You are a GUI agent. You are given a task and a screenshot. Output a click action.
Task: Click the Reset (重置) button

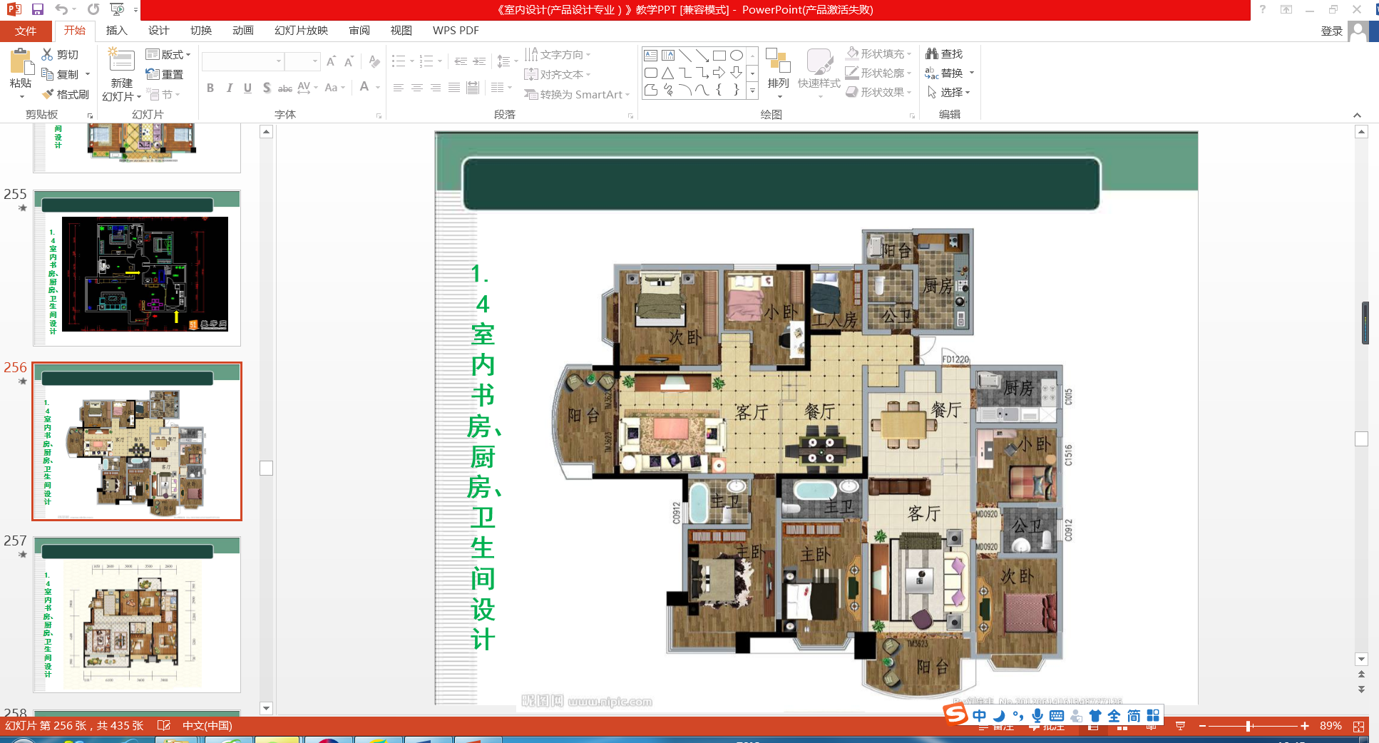point(165,74)
